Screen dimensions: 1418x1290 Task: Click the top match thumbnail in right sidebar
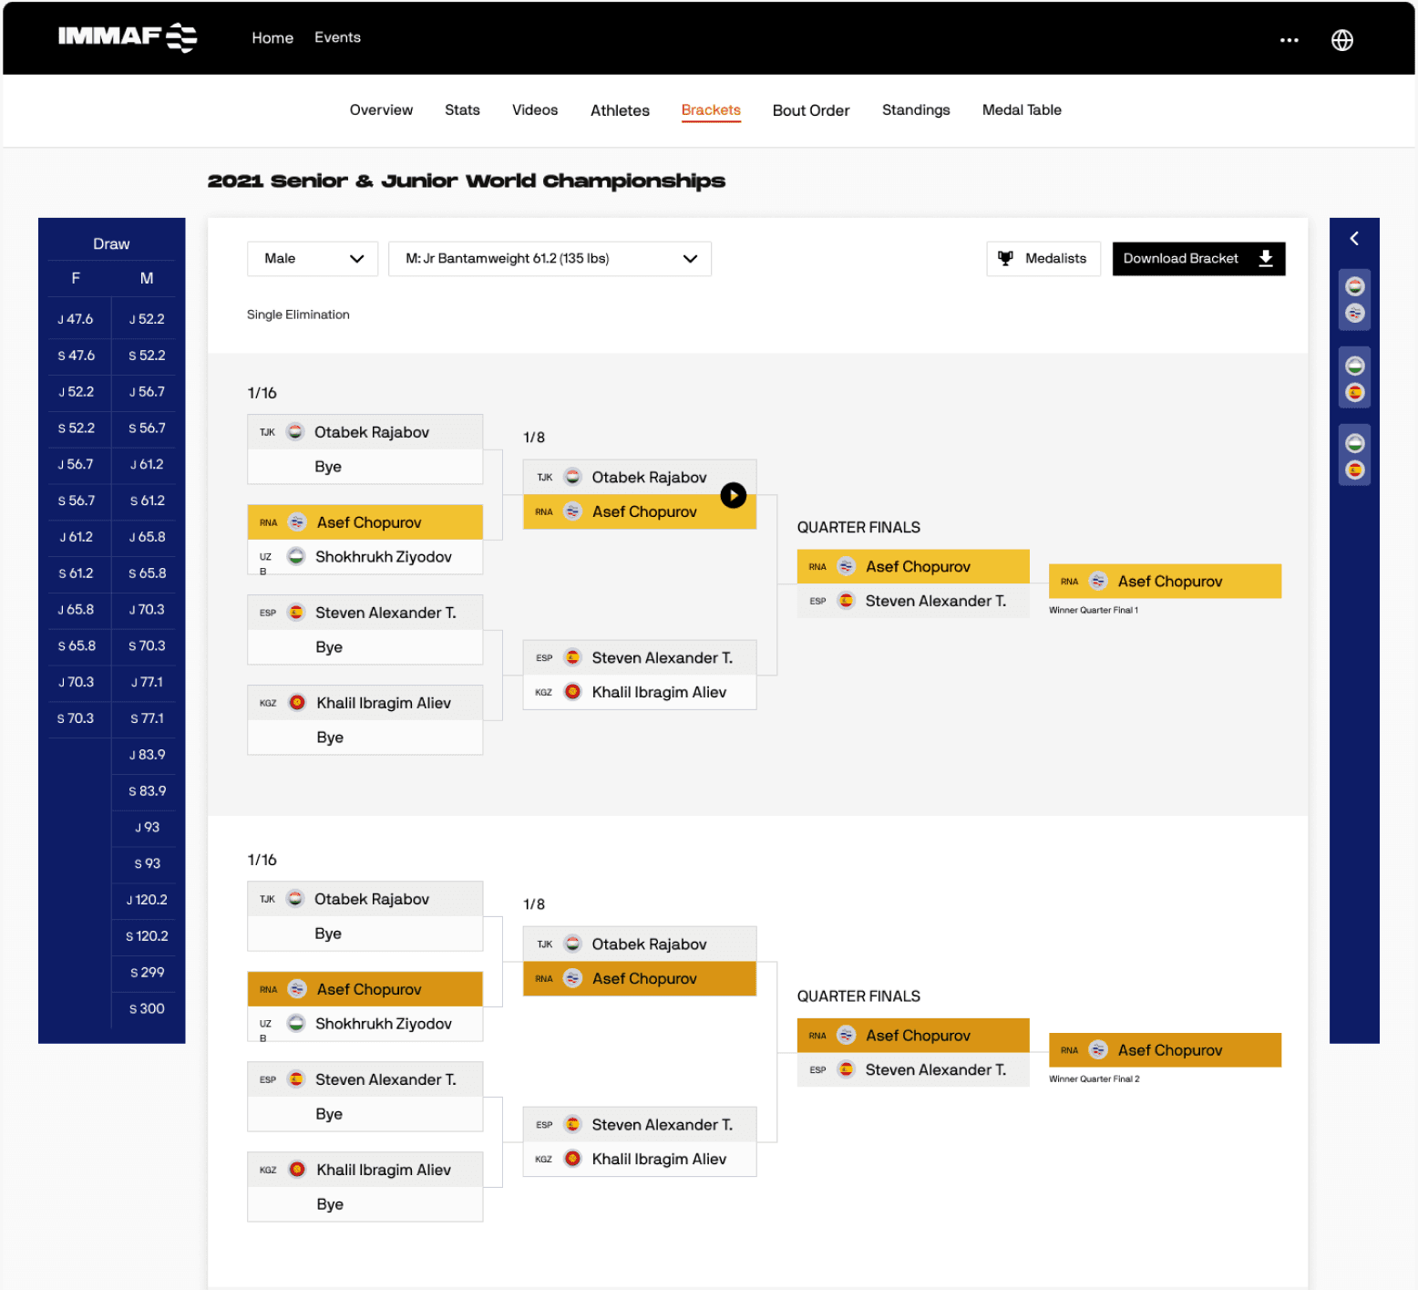[x=1355, y=300]
